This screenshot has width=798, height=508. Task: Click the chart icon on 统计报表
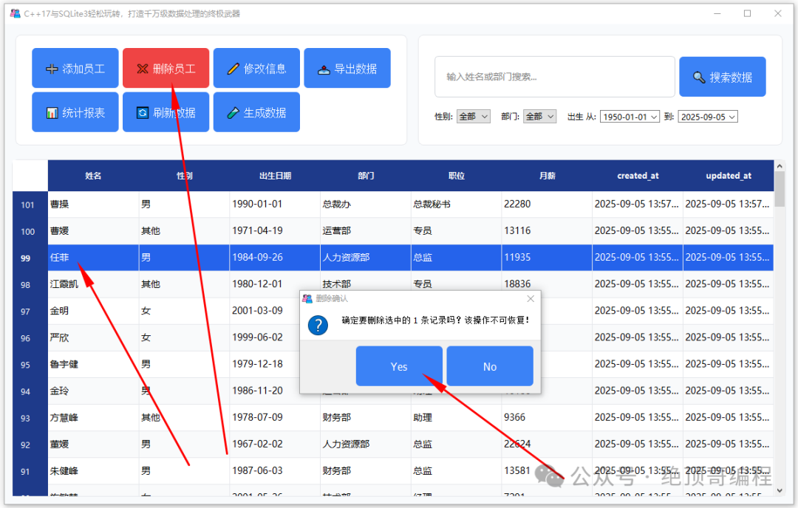tap(52, 113)
